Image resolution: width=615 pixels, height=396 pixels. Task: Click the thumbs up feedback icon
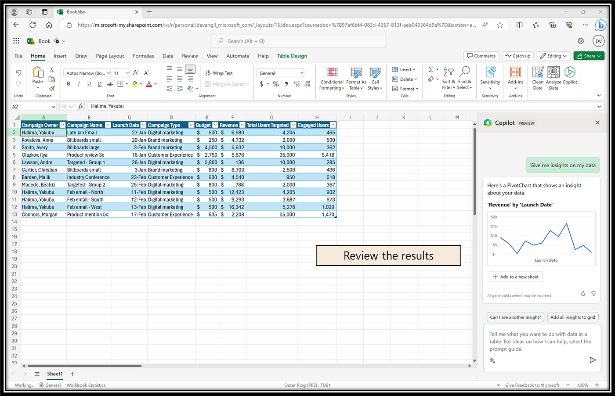coord(583,293)
